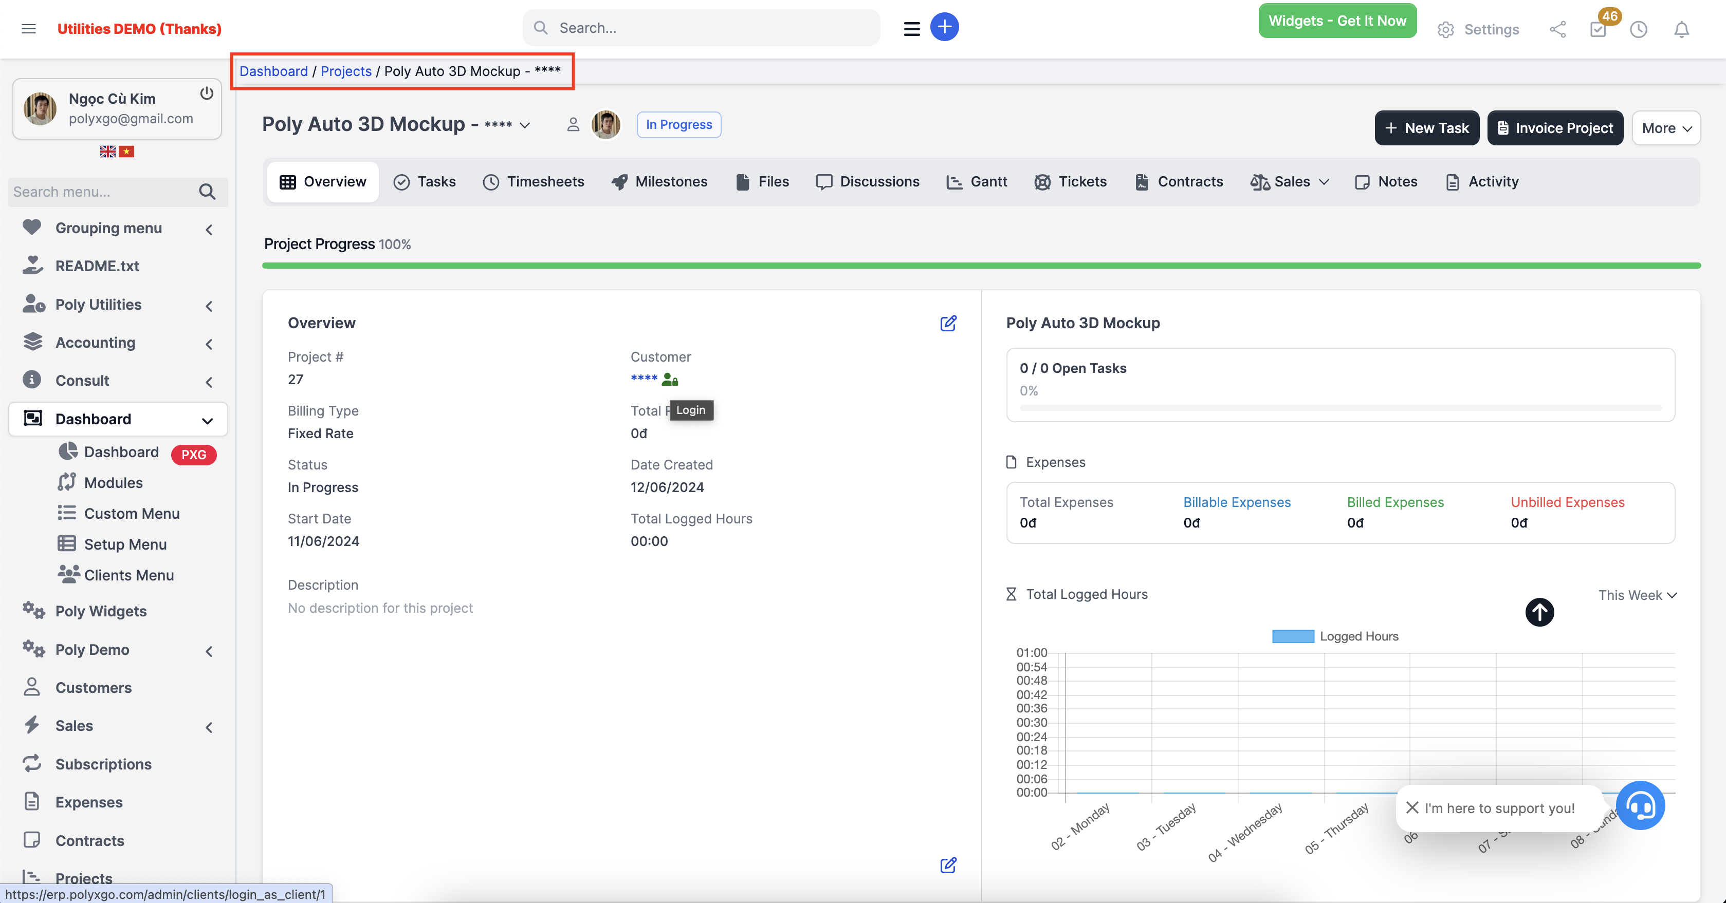The height and width of the screenshot is (903, 1726).
Task: Click the edit pencil icon on Overview
Action: click(x=948, y=323)
